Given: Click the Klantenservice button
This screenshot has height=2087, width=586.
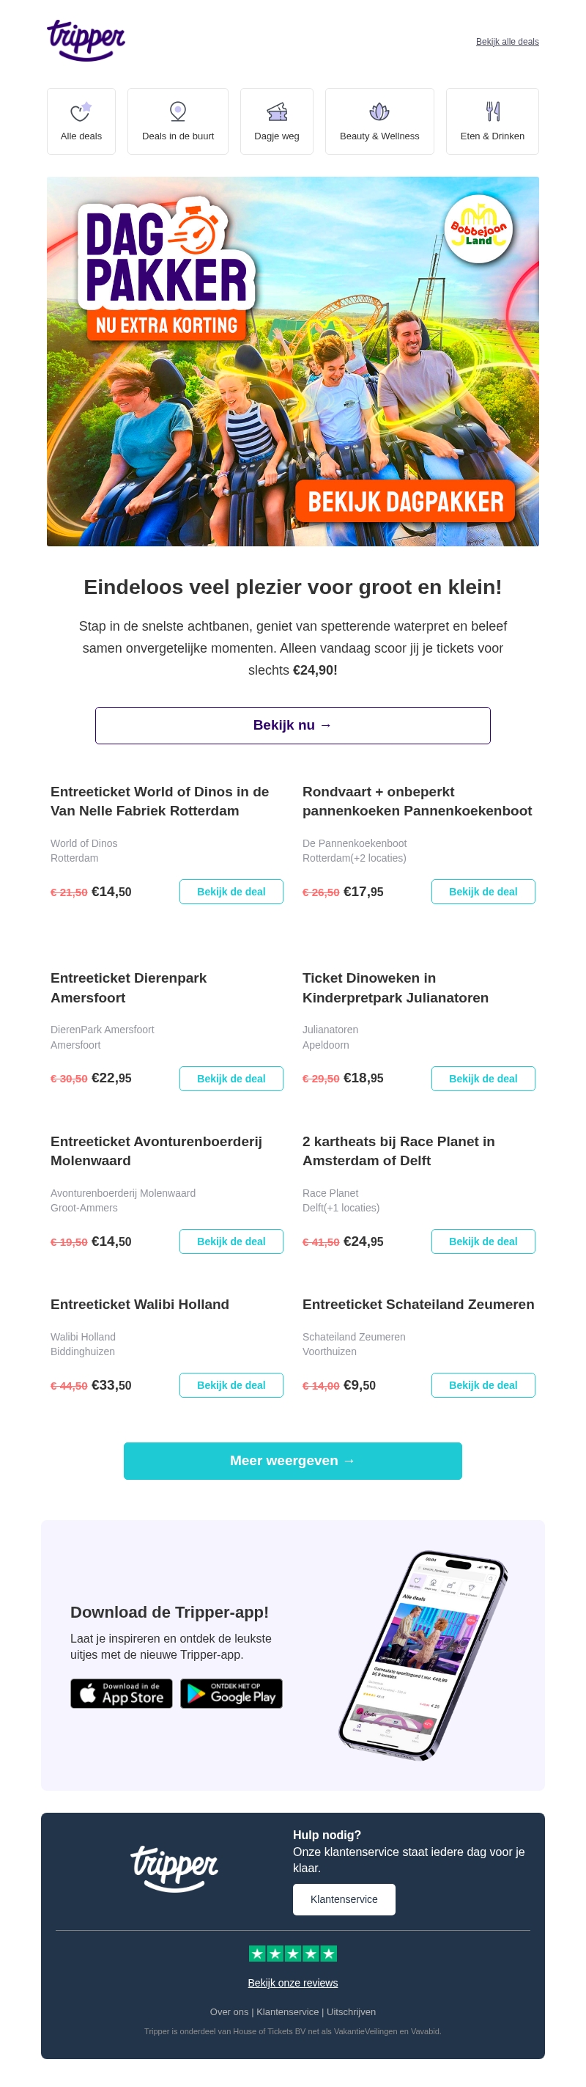Looking at the screenshot, I should coord(344,1900).
